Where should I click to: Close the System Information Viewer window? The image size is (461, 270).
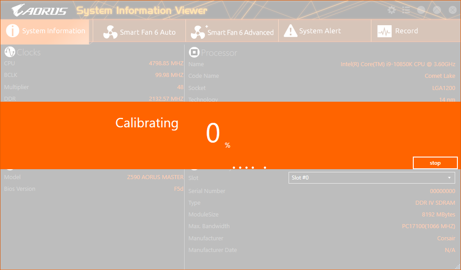point(452,10)
